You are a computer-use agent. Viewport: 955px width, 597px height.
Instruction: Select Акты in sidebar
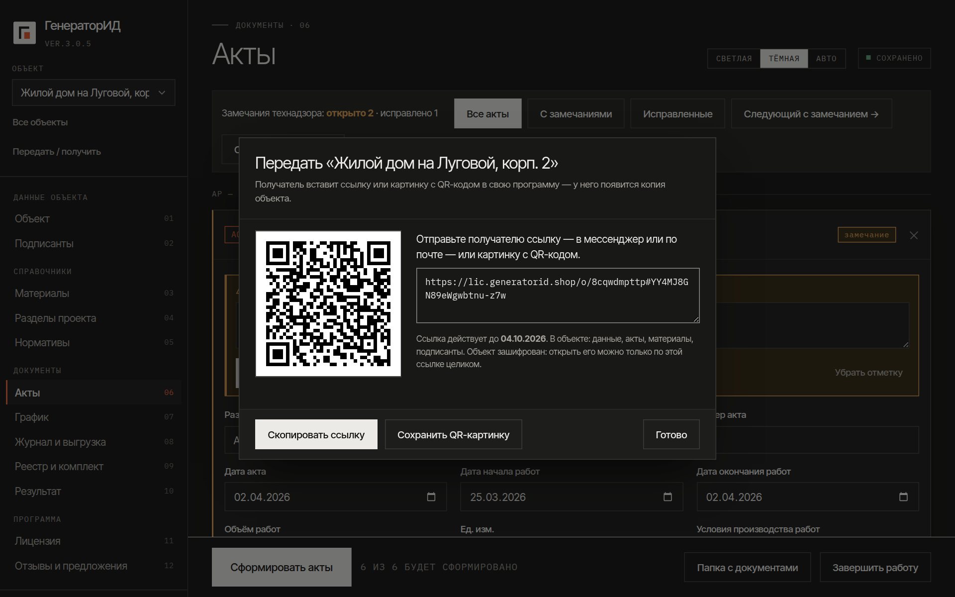click(x=94, y=393)
